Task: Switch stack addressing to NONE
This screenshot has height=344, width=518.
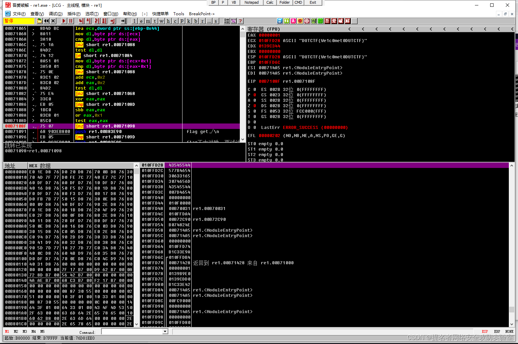Action: (509, 331)
